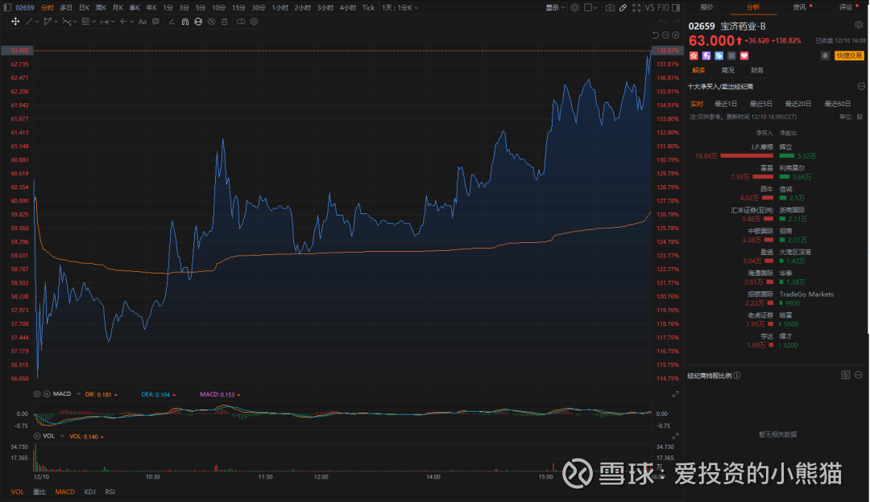Viewport: 870px width, 502px height.
Task: Enable the magnet snap tool
Action: click(184, 22)
